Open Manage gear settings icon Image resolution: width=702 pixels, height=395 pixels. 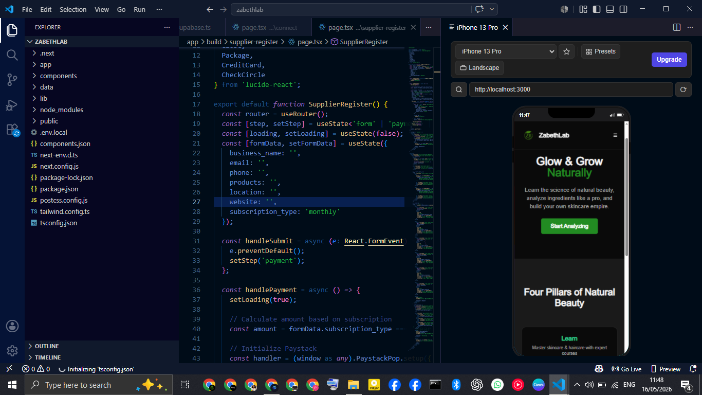point(12,351)
